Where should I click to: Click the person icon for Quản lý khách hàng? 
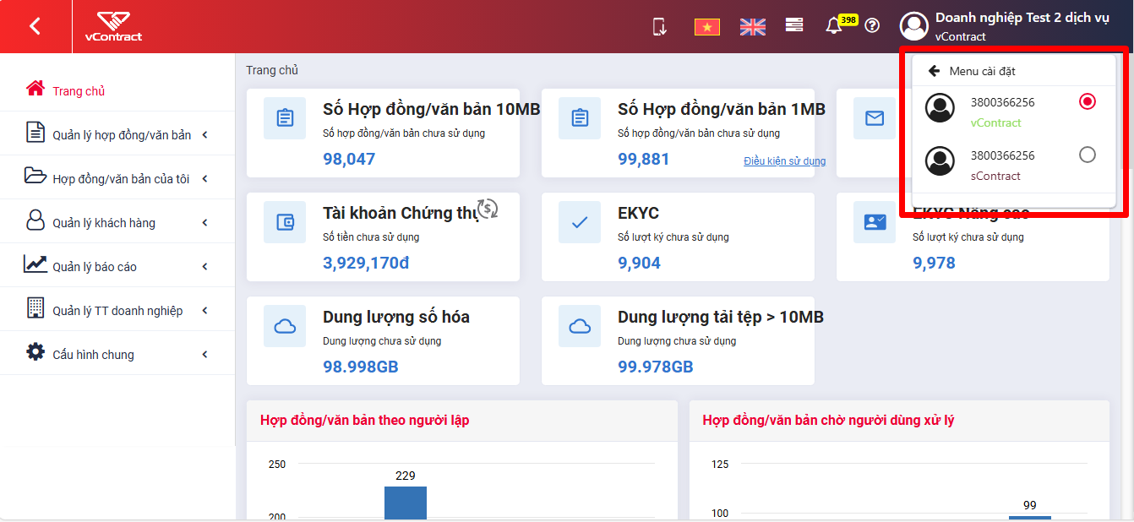point(35,220)
